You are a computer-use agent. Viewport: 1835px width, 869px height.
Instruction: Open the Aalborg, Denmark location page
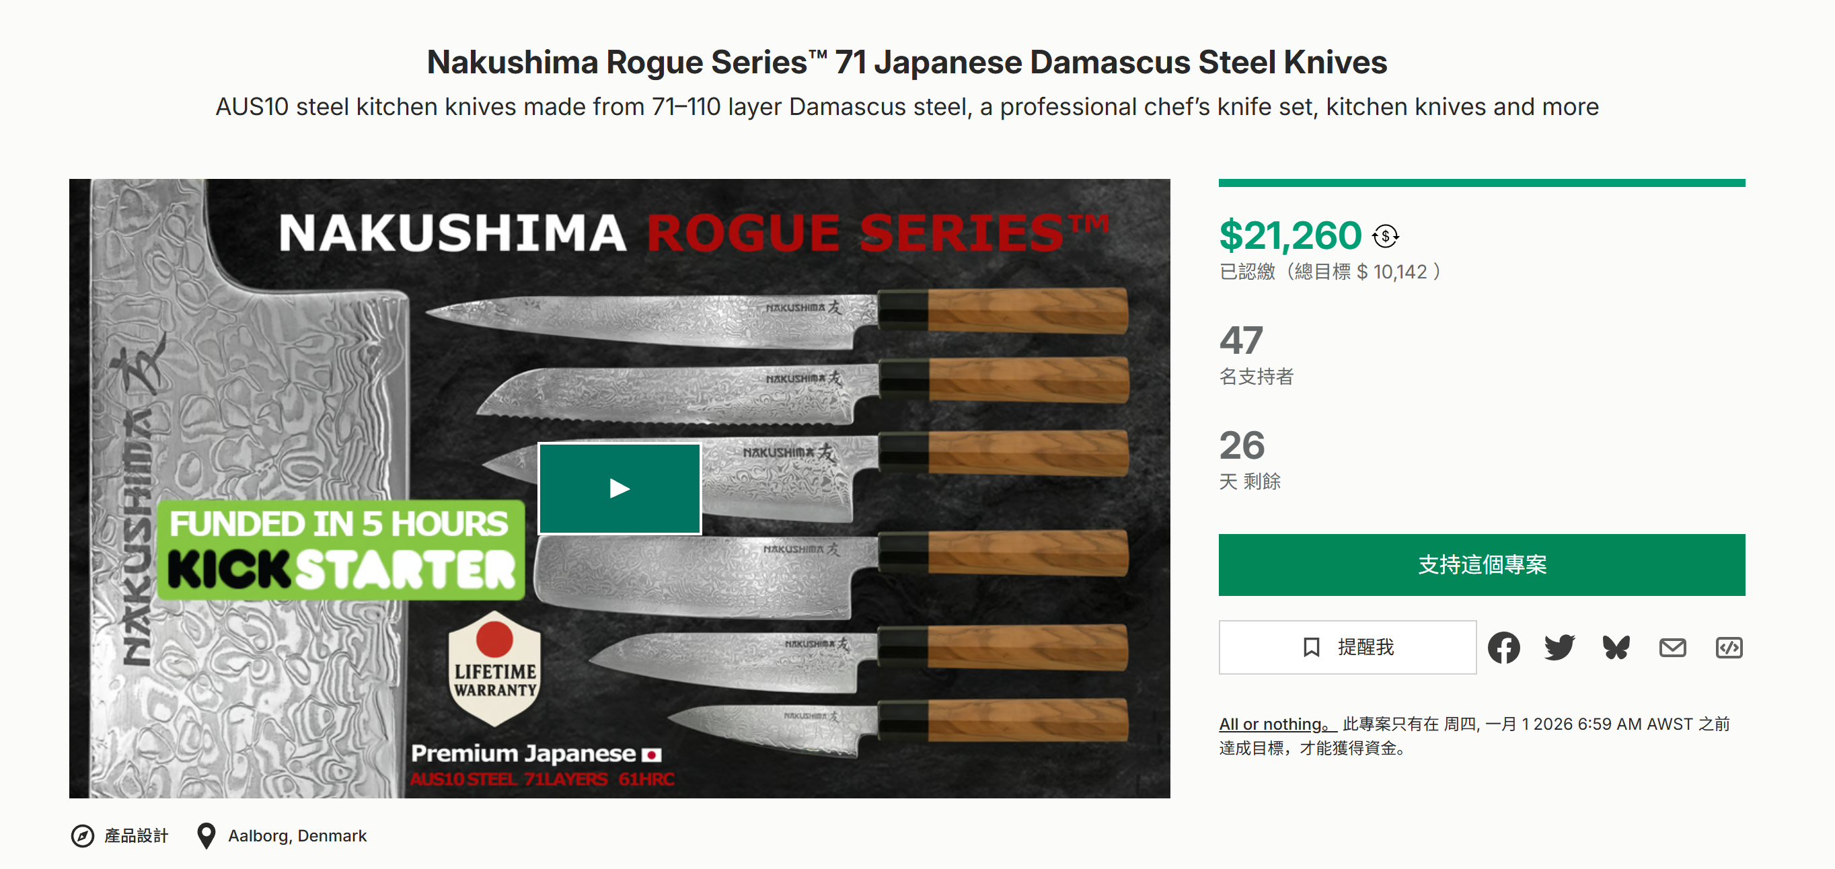(297, 835)
